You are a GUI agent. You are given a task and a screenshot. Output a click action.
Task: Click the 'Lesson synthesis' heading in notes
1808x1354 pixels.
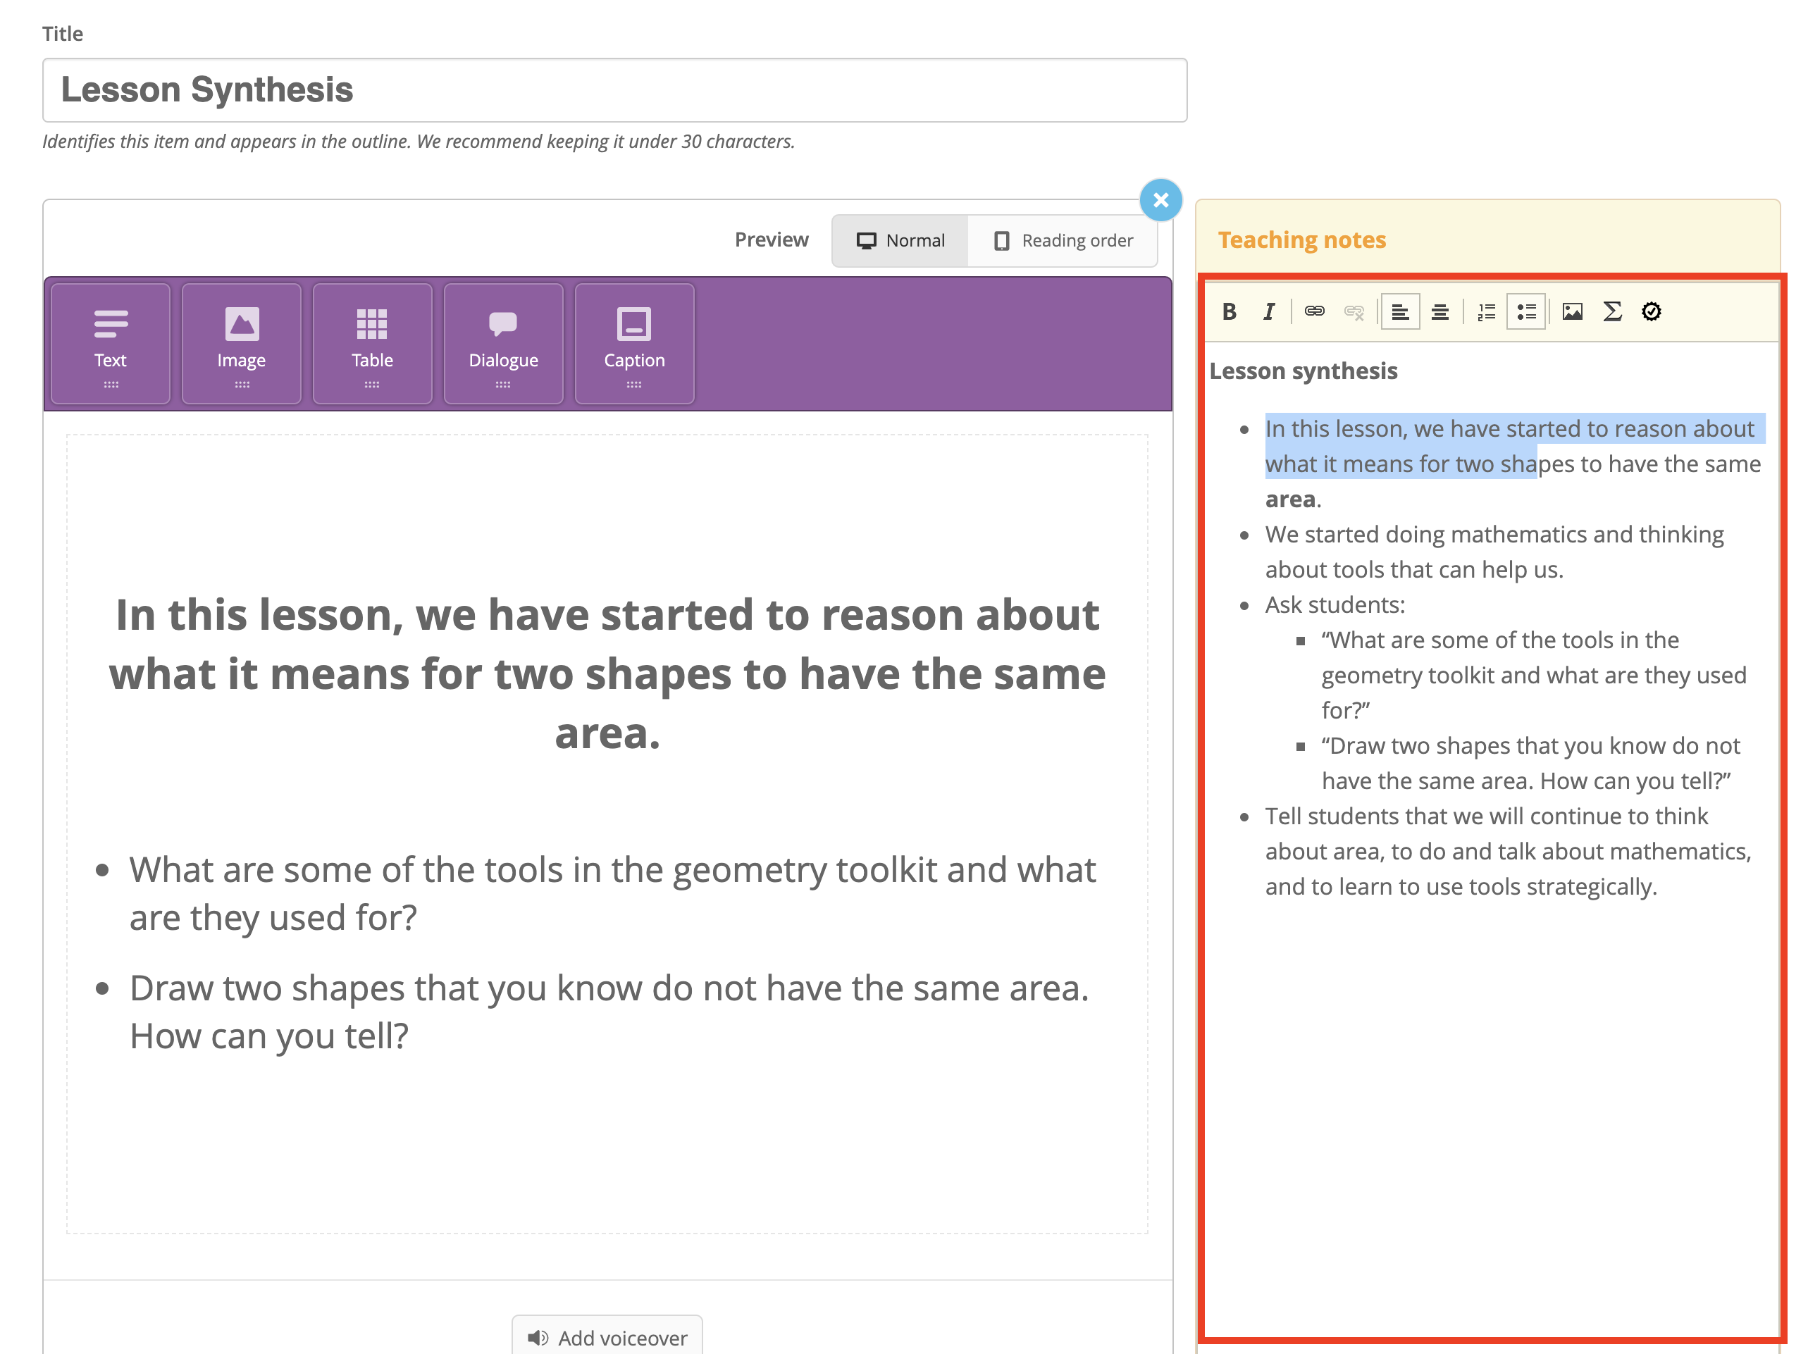pyautogui.click(x=1303, y=371)
